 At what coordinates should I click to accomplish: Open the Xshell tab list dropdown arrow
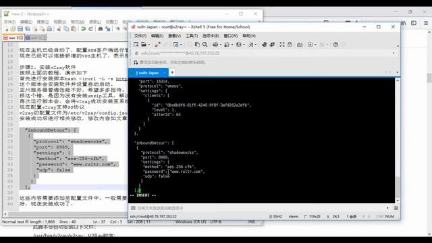click(x=398, y=72)
